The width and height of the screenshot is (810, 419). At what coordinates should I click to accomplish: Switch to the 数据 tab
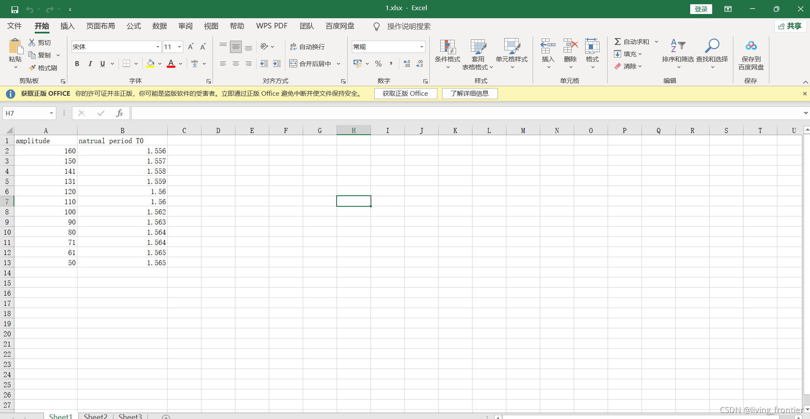pos(160,26)
